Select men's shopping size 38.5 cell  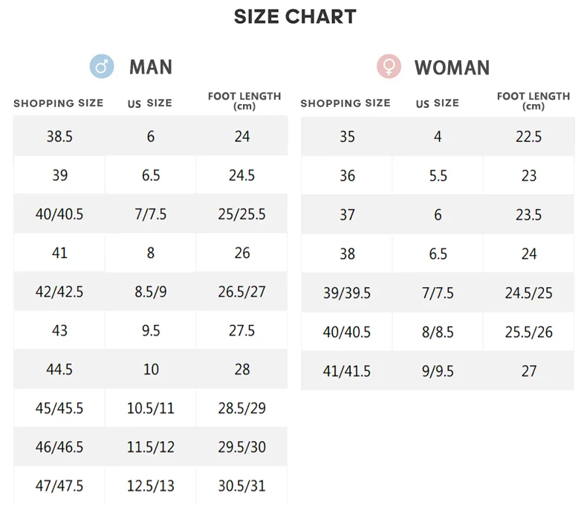59,137
